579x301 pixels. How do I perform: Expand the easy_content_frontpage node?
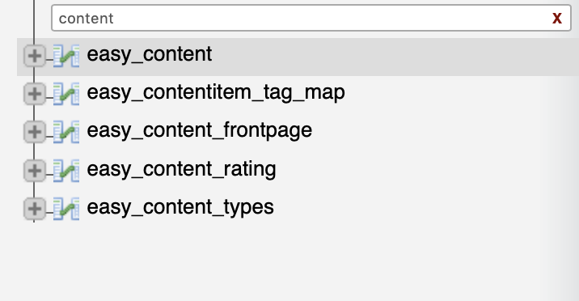[35, 132]
